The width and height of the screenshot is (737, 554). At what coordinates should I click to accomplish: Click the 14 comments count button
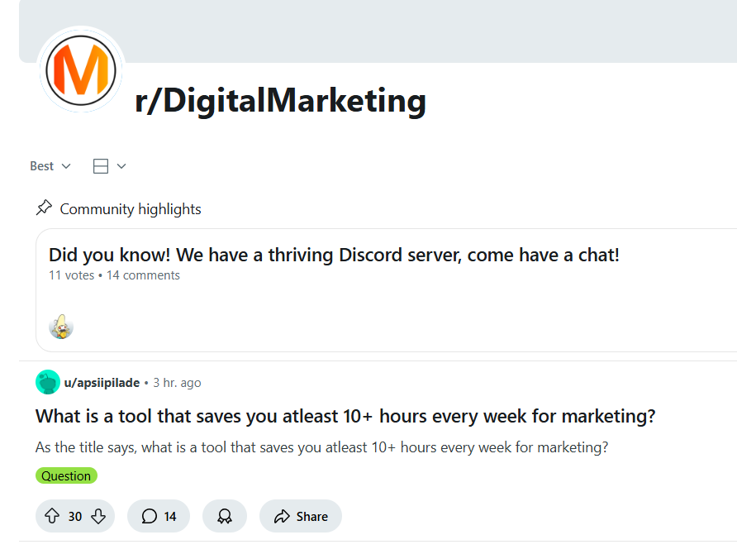coord(159,516)
